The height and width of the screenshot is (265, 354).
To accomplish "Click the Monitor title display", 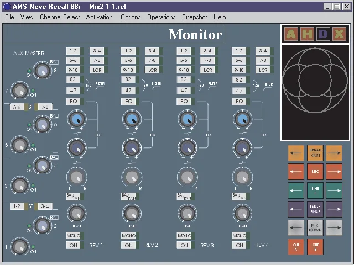I will [x=114, y=34].
